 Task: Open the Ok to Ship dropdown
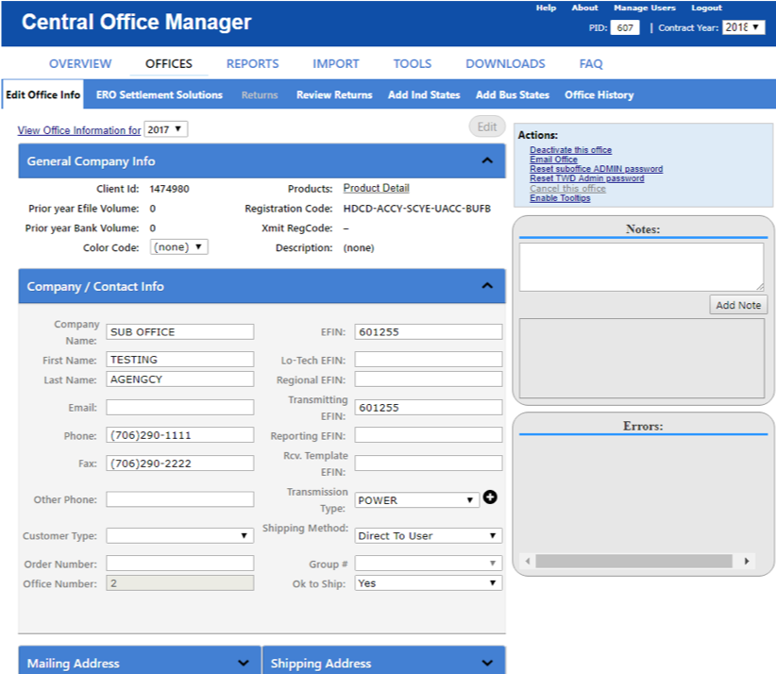[428, 581]
